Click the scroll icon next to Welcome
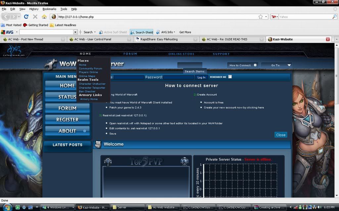This screenshot has width=339, height=211. (98, 144)
